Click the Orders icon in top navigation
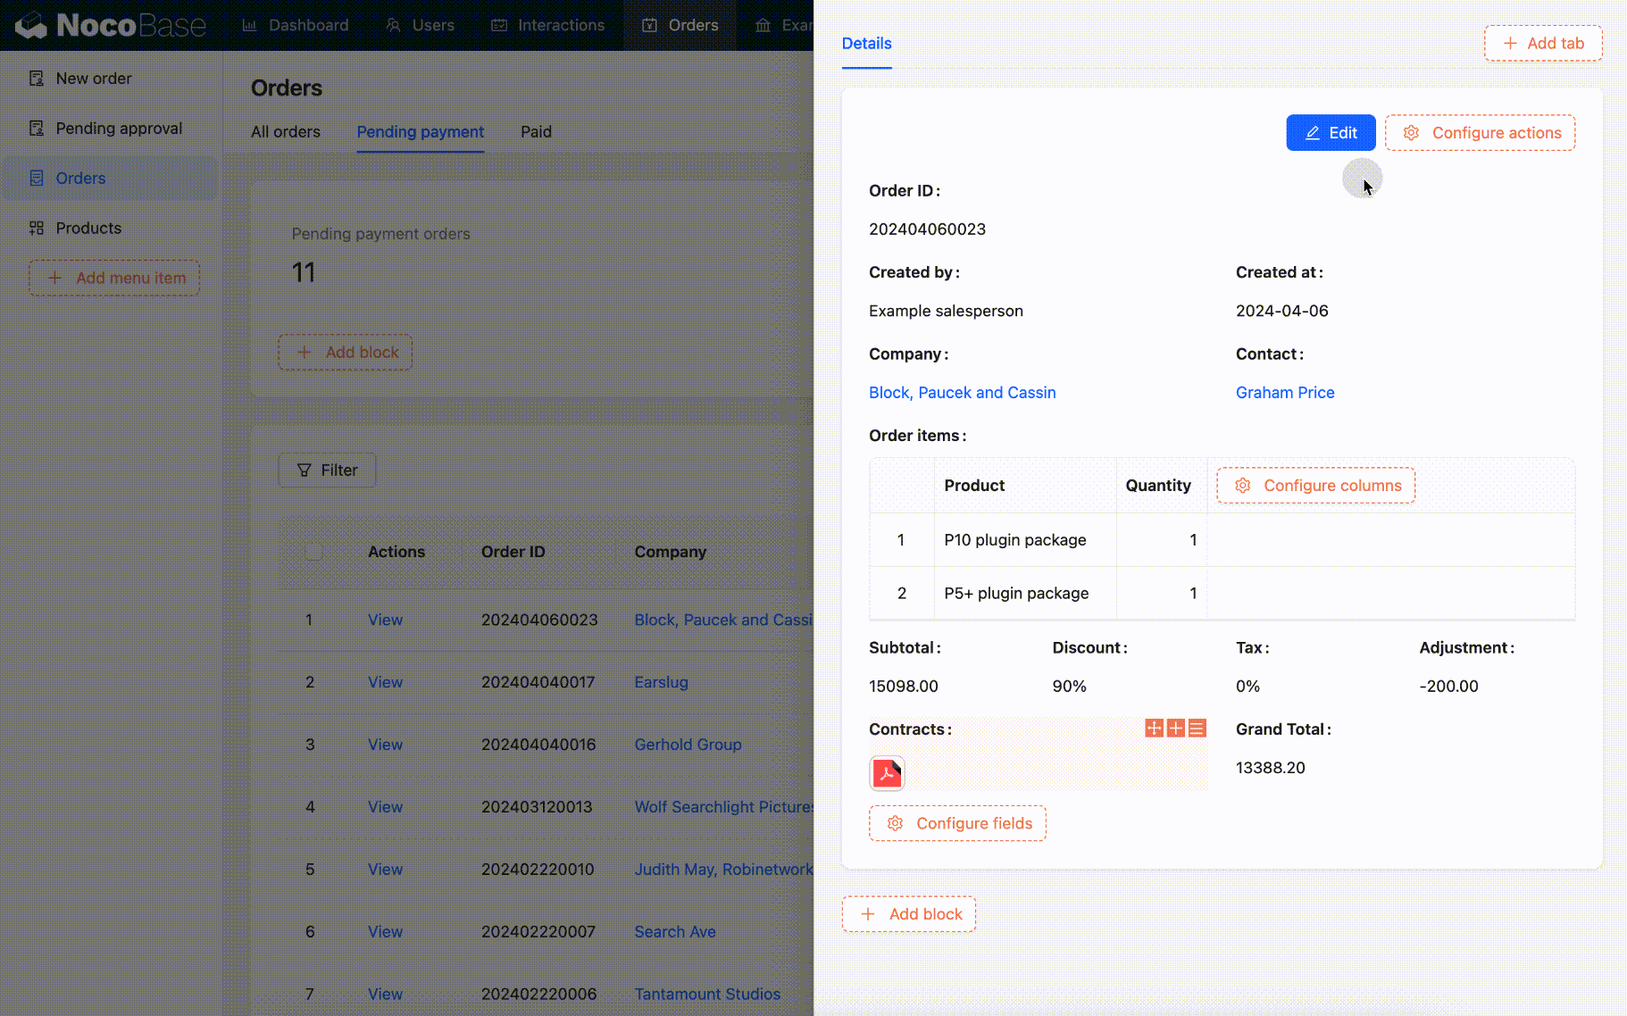The width and height of the screenshot is (1627, 1016). click(x=650, y=25)
